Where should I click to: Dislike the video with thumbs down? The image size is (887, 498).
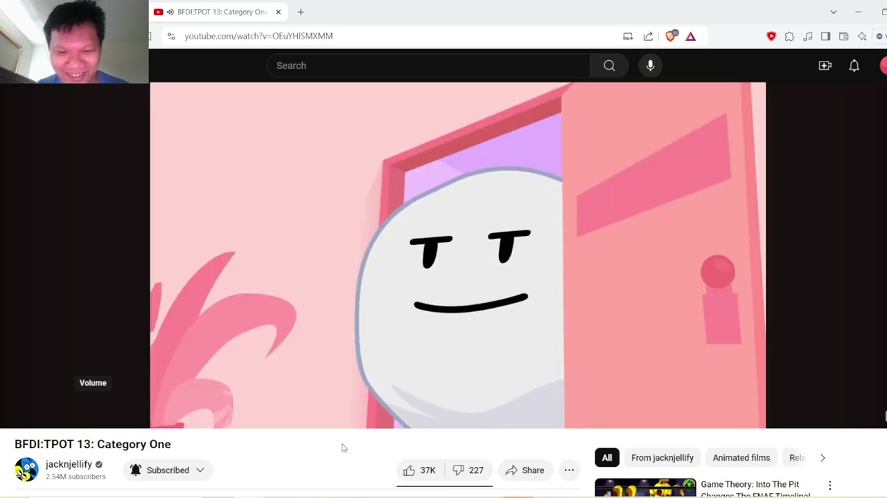pos(468,470)
